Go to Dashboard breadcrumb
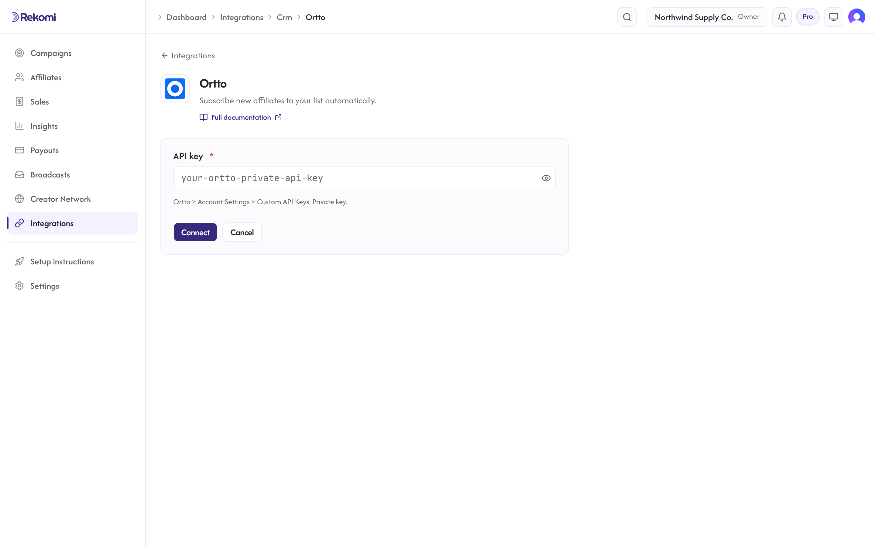Screen dimensions: 875x547 pyautogui.click(x=186, y=17)
